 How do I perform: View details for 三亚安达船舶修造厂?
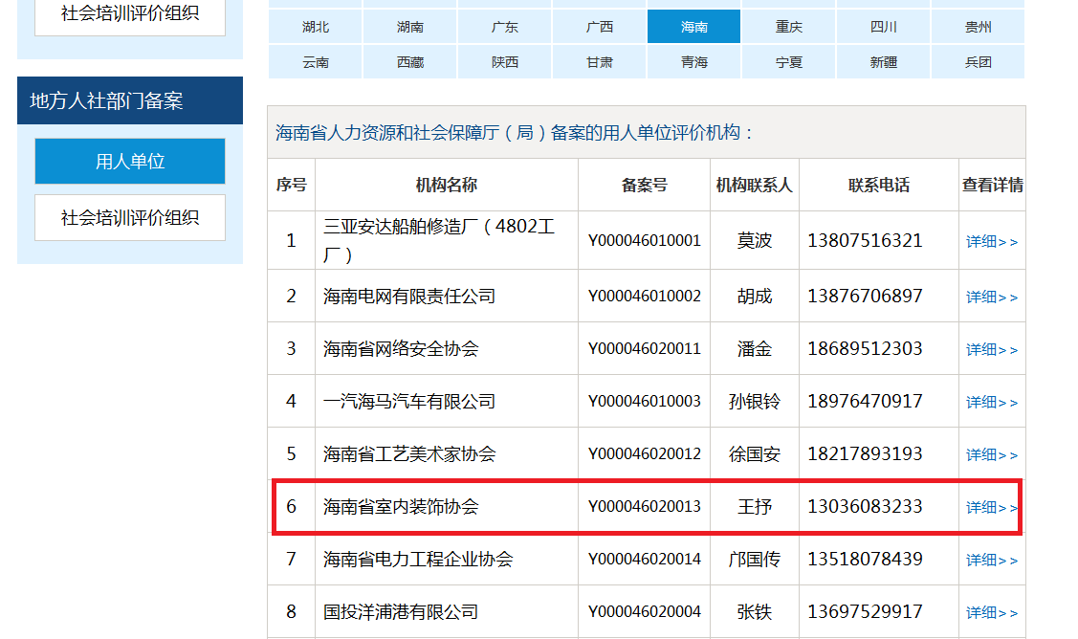[x=991, y=241]
